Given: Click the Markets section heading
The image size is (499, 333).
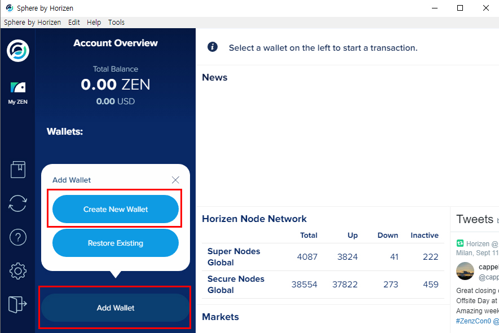Looking at the screenshot, I should pos(220,317).
